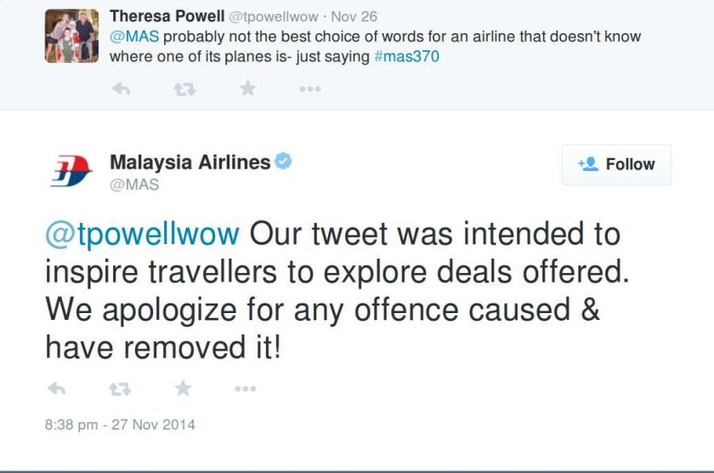Reply to Theresa Powell's tweet
The height and width of the screenshot is (473, 714).
[x=122, y=88]
